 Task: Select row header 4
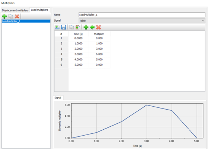(61, 54)
